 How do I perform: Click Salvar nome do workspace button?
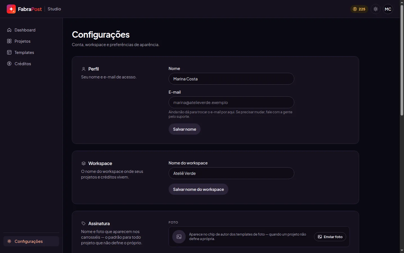click(x=198, y=189)
